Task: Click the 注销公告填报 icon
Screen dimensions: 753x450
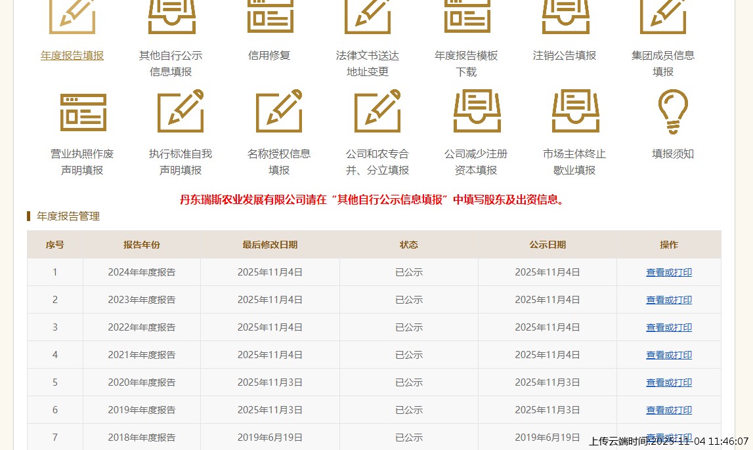Action: point(565,20)
